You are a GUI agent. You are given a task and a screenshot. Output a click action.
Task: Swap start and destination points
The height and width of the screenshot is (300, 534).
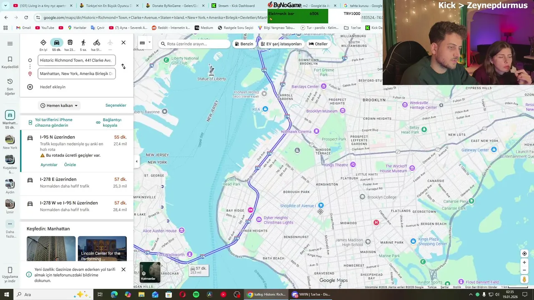pyautogui.click(x=123, y=66)
